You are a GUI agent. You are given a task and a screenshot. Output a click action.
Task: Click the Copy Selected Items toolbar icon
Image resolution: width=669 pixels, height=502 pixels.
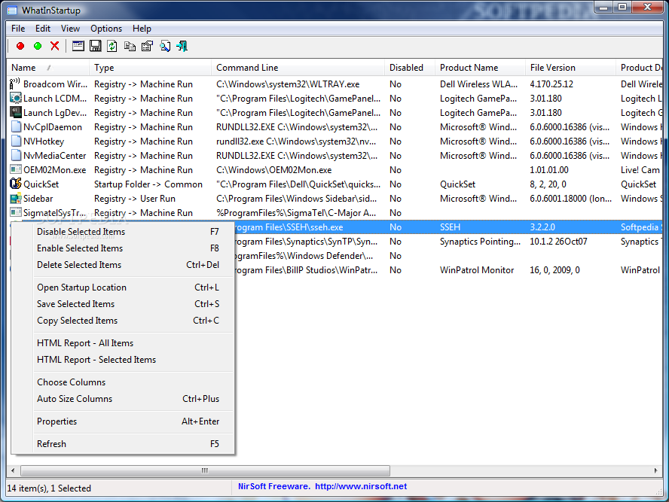pos(130,46)
